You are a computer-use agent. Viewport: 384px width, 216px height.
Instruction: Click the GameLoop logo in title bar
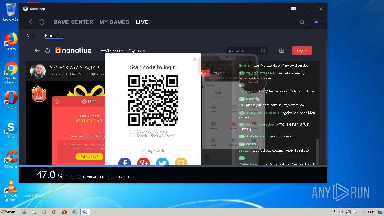(34, 9)
